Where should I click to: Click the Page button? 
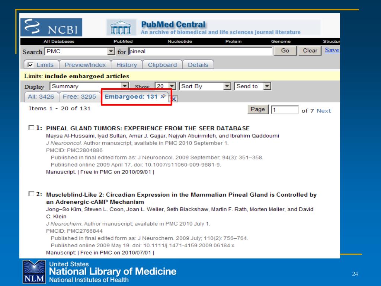(x=257, y=109)
